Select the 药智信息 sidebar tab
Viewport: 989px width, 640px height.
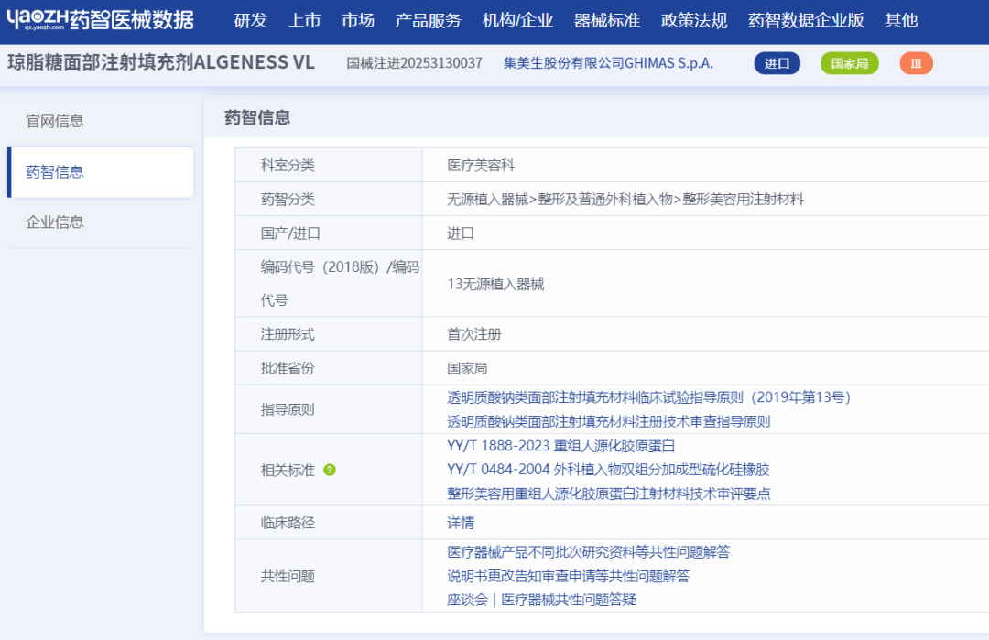click(x=101, y=172)
